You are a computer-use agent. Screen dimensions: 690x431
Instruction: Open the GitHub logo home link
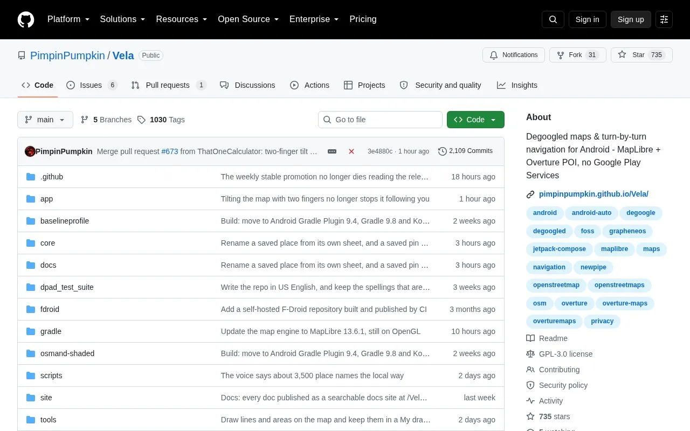[x=26, y=19]
